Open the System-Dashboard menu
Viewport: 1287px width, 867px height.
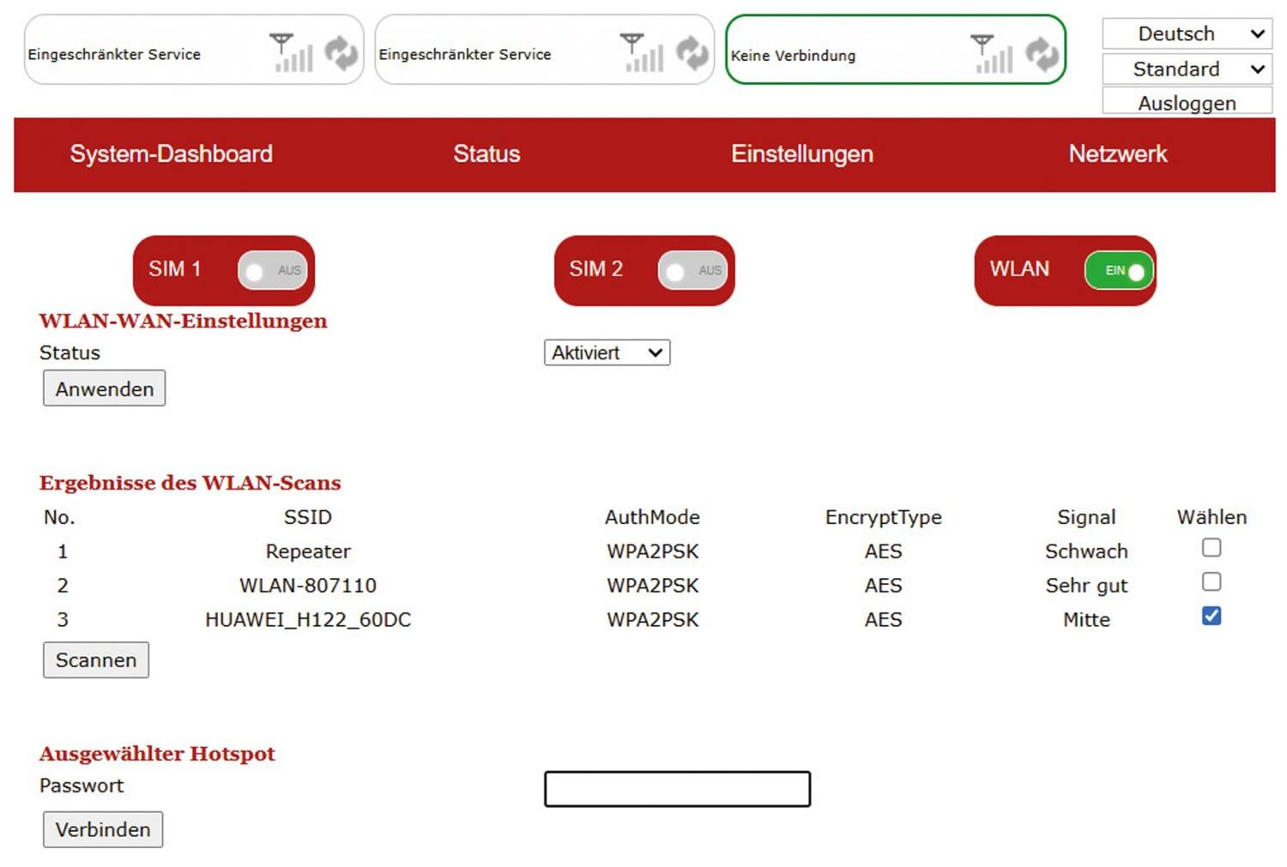(172, 154)
